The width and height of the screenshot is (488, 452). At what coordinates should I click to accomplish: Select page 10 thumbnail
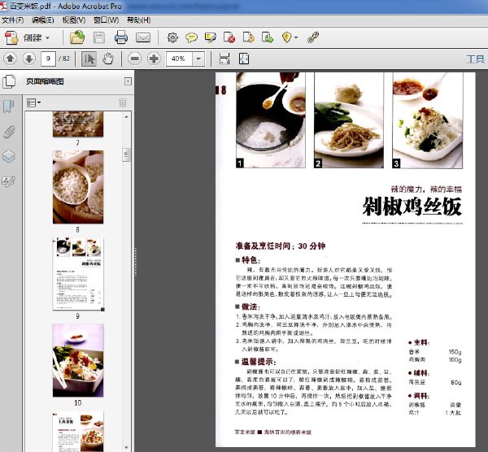pyautogui.click(x=78, y=360)
